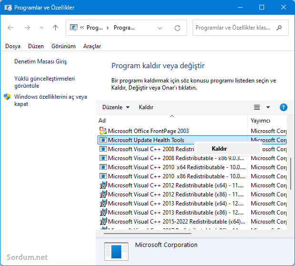Click the address bar control panel icon
Image resolution: width=295 pixels, height=266 pixels.
click(x=74, y=28)
